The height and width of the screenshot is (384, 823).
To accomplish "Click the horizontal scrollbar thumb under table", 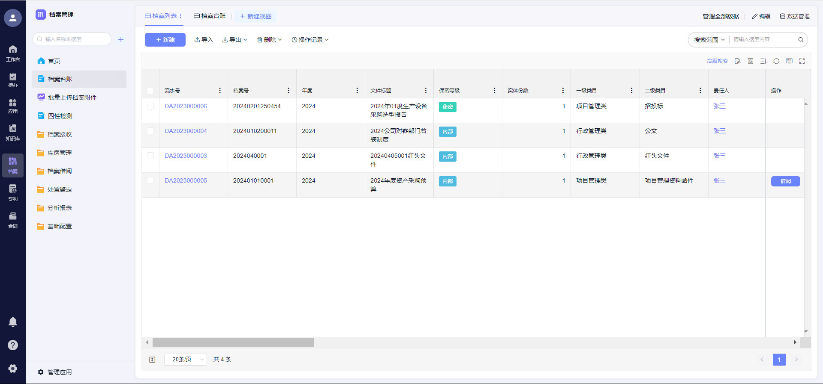I will pos(233,343).
